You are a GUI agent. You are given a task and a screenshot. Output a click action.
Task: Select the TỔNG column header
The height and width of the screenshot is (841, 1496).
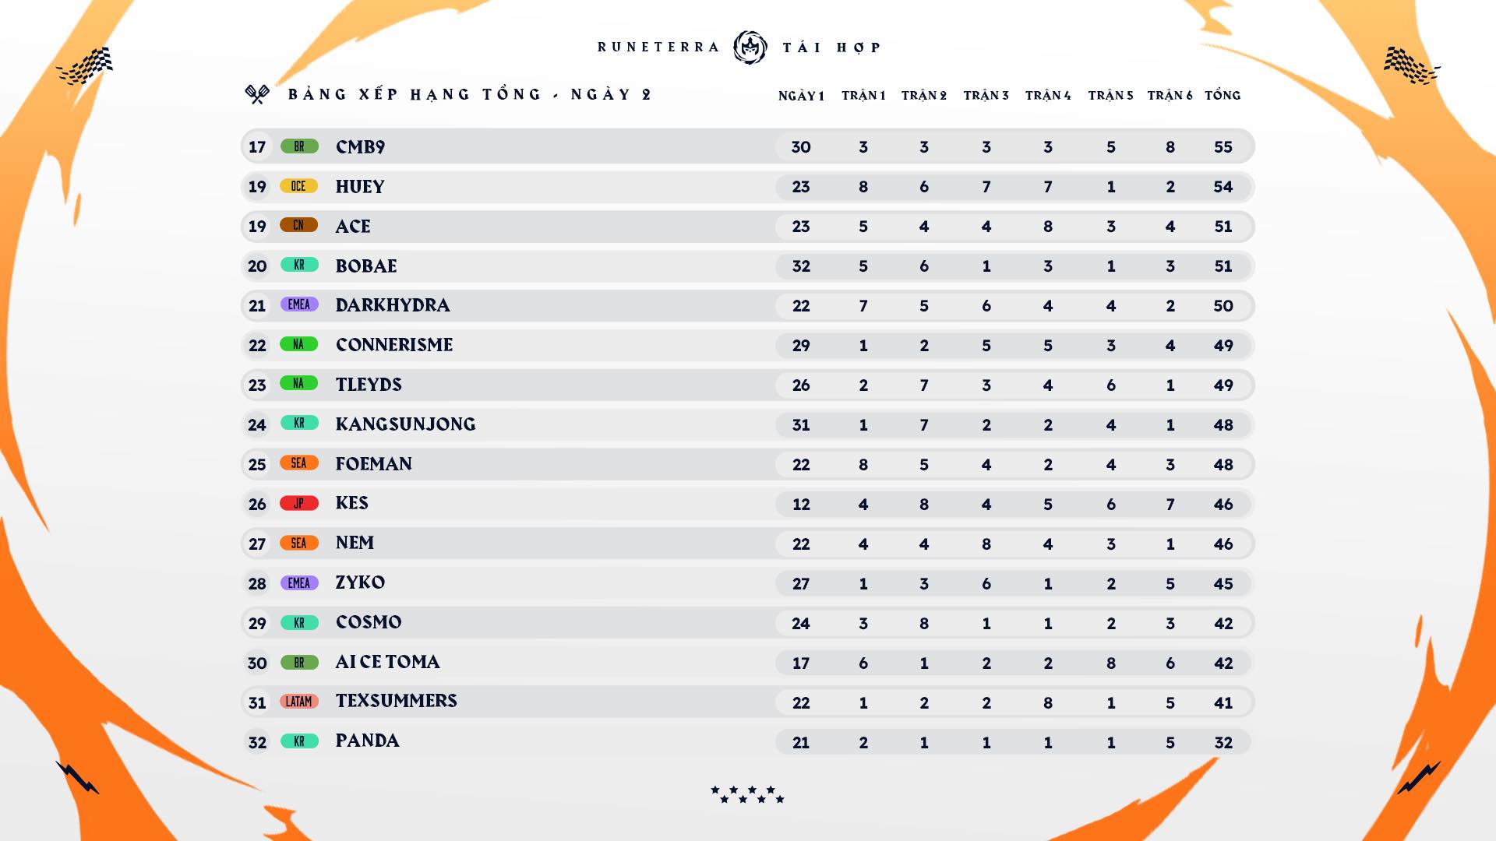(1223, 95)
